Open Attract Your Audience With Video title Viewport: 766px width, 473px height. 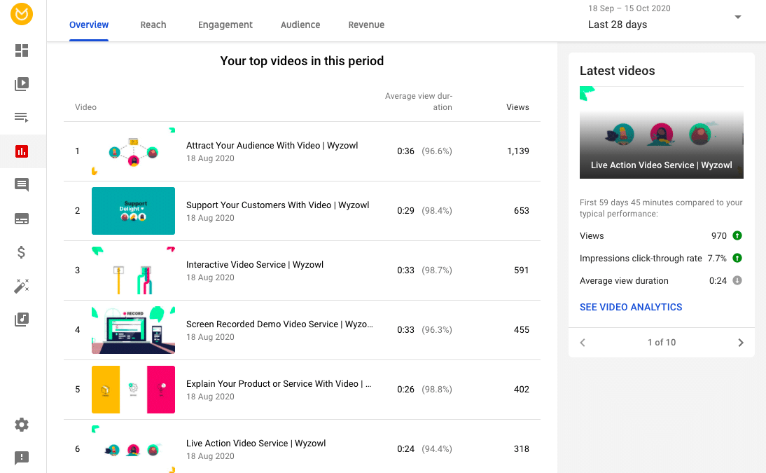[272, 145]
